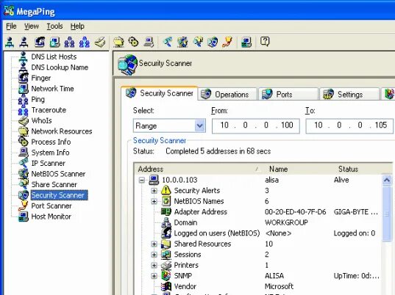
Task: Click the Ping icon in the toolbar
Action: coord(70,42)
